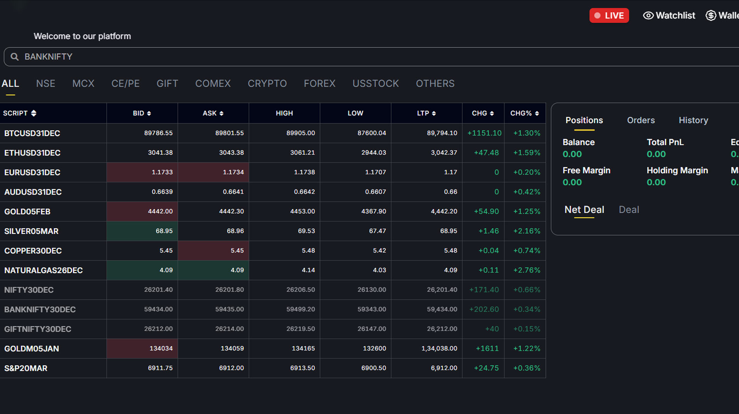Viewport: 739px width, 414px height.
Task: Click the BANKNIFTY search input field
Action: click(346, 57)
